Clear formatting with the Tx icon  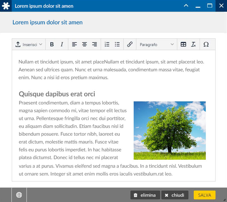193,44
